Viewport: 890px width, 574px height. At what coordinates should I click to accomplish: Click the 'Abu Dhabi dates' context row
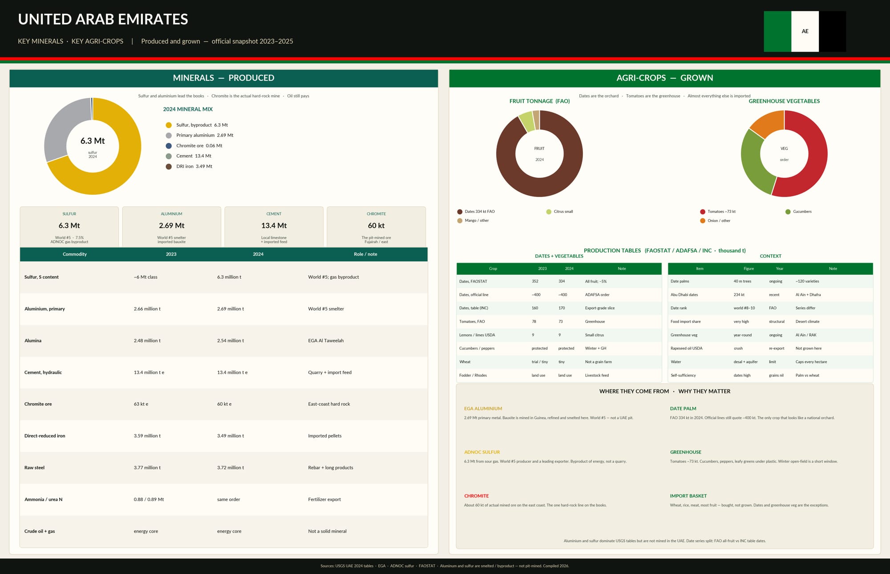tap(770, 295)
